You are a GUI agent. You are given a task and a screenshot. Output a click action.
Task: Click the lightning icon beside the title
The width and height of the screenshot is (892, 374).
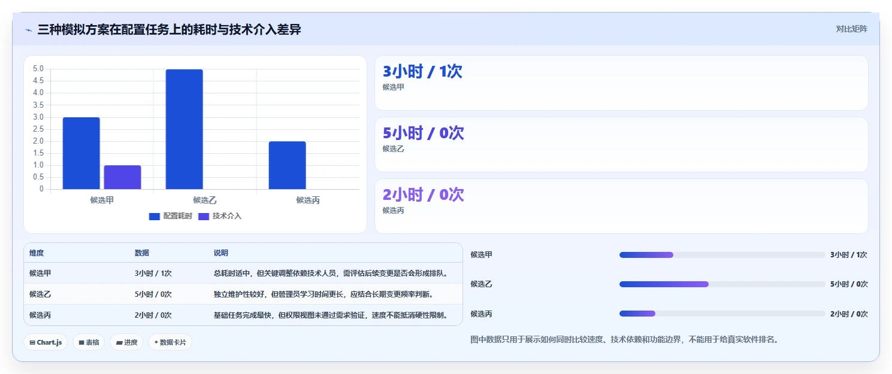29,30
